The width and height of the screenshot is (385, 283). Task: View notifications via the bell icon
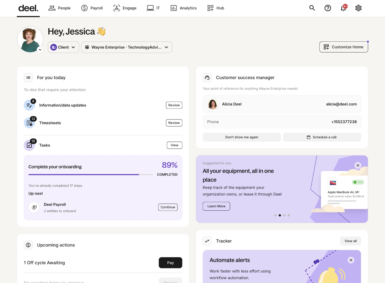coord(343,8)
